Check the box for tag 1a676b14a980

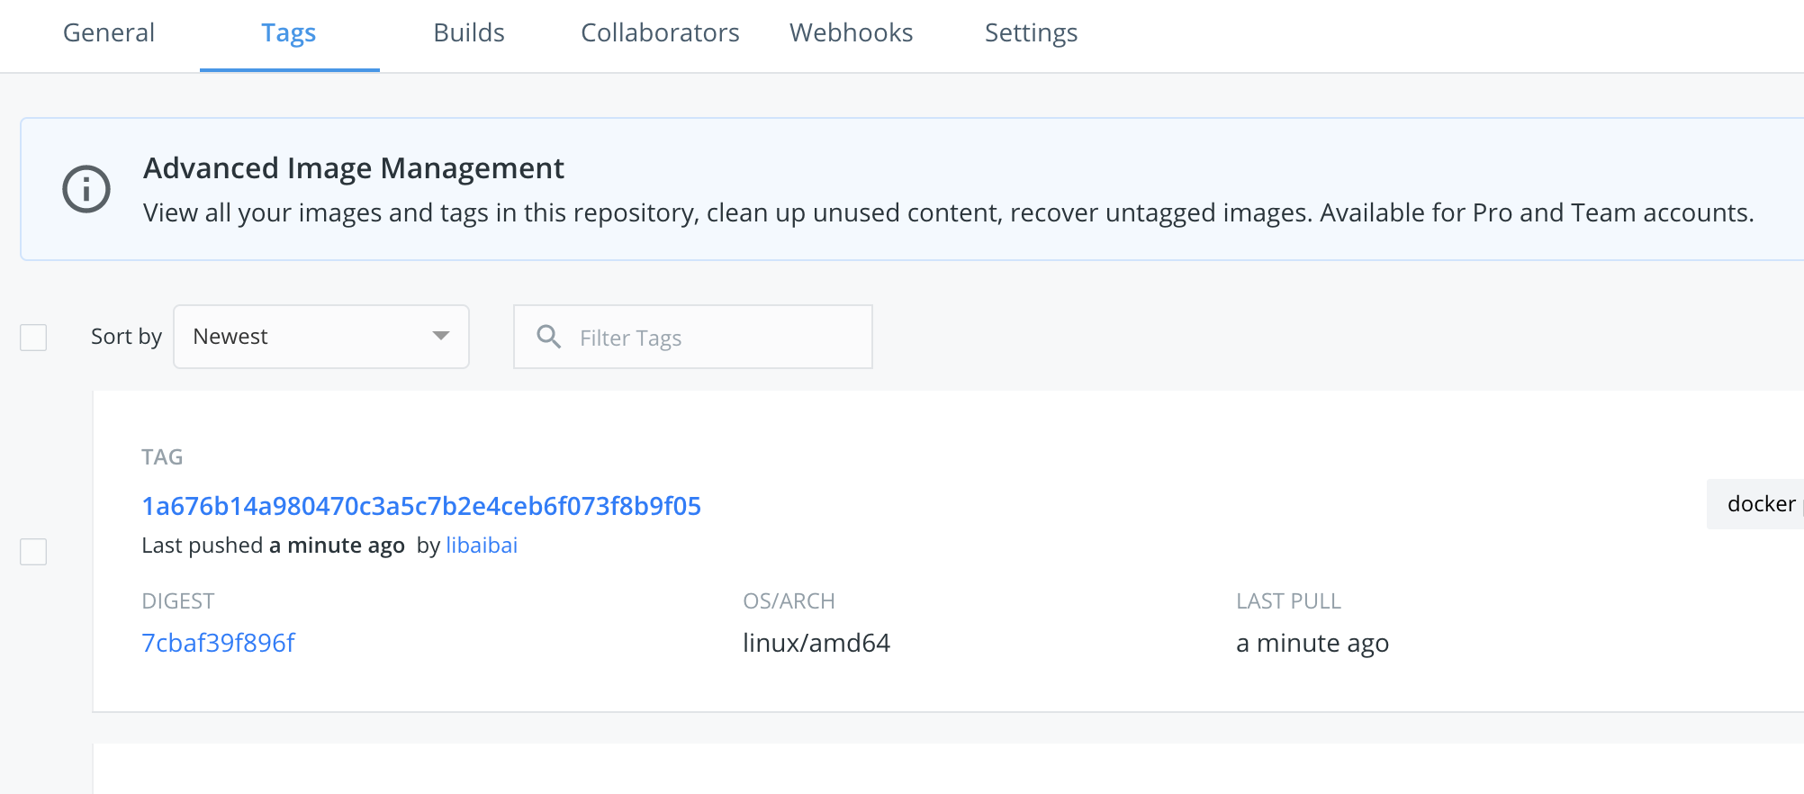click(33, 552)
